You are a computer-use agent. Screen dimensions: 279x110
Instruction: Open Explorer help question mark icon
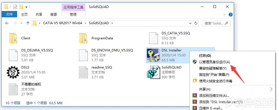[230, 15]
